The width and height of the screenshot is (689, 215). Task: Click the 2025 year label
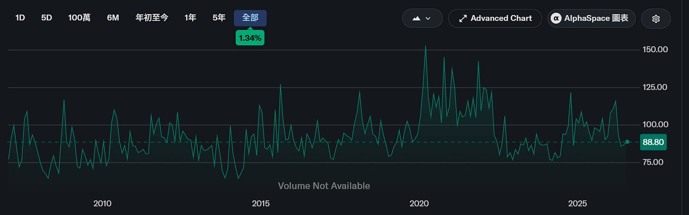577,204
